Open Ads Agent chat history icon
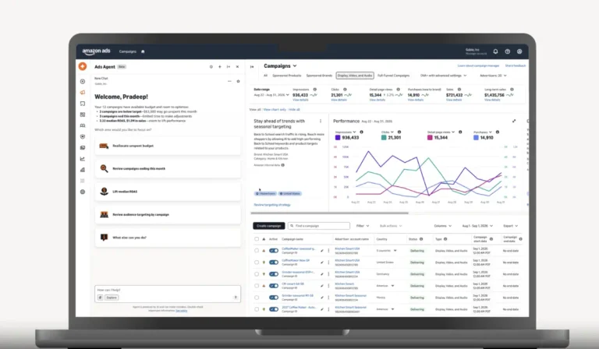The height and width of the screenshot is (349, 599). 211,67
